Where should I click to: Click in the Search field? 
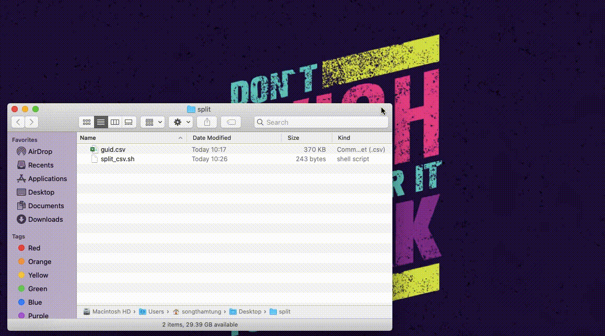[x=321, y=122]
